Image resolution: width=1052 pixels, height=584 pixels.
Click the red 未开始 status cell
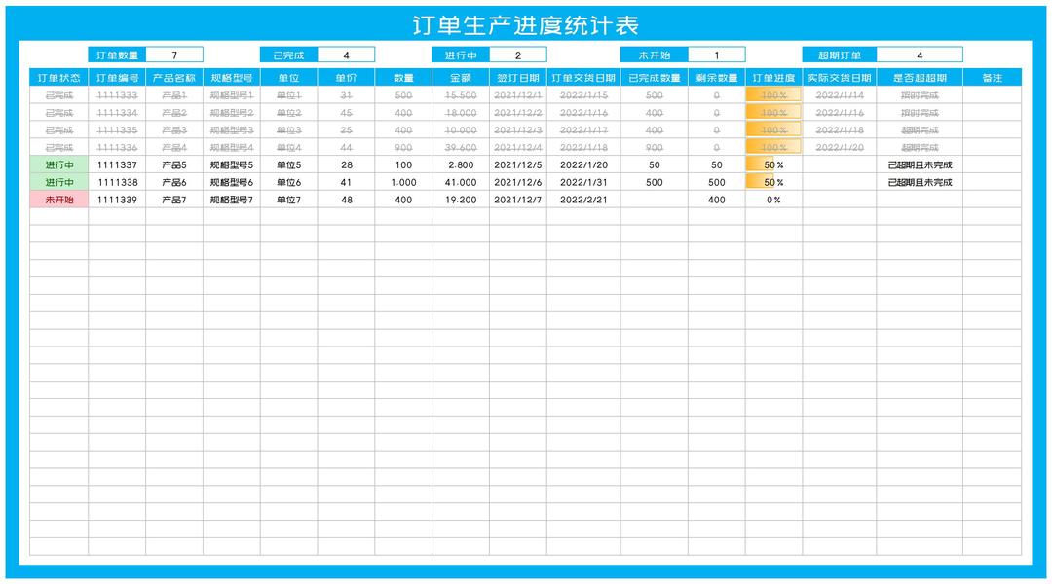coord(59,200)
